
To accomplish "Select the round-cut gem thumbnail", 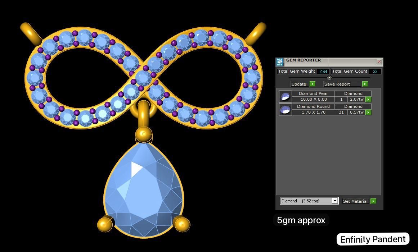I will pos(285,109).
